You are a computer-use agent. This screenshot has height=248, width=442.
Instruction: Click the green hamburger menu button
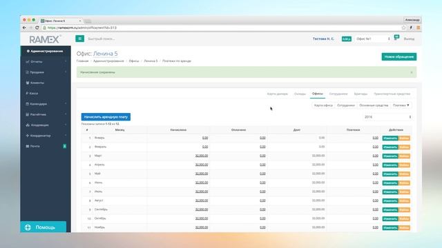point(80,39)
